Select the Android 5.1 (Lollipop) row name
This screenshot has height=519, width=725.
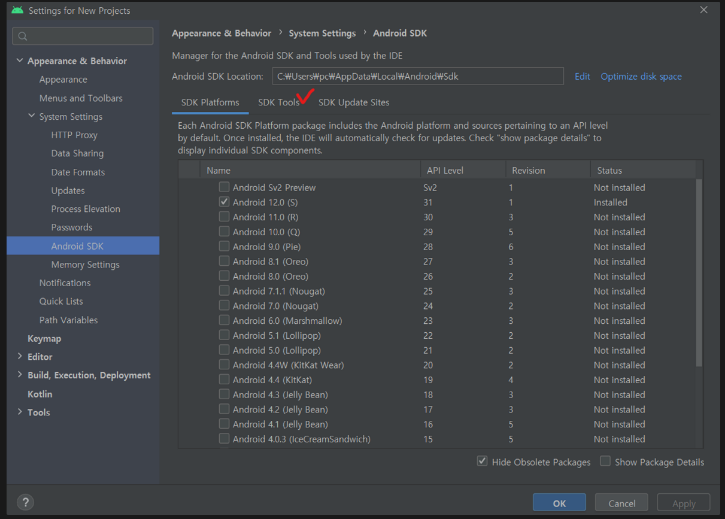[x=277, y=335]
